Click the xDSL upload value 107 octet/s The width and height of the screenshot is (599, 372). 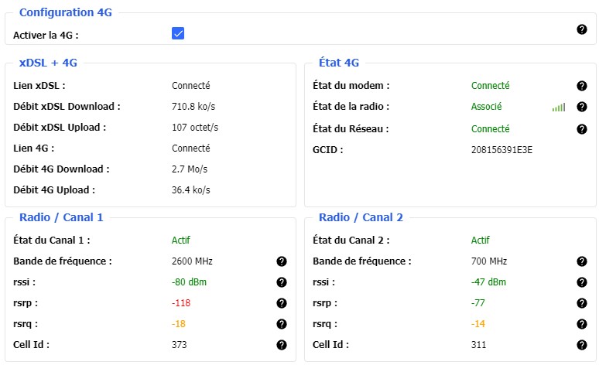tap(195, 127)
